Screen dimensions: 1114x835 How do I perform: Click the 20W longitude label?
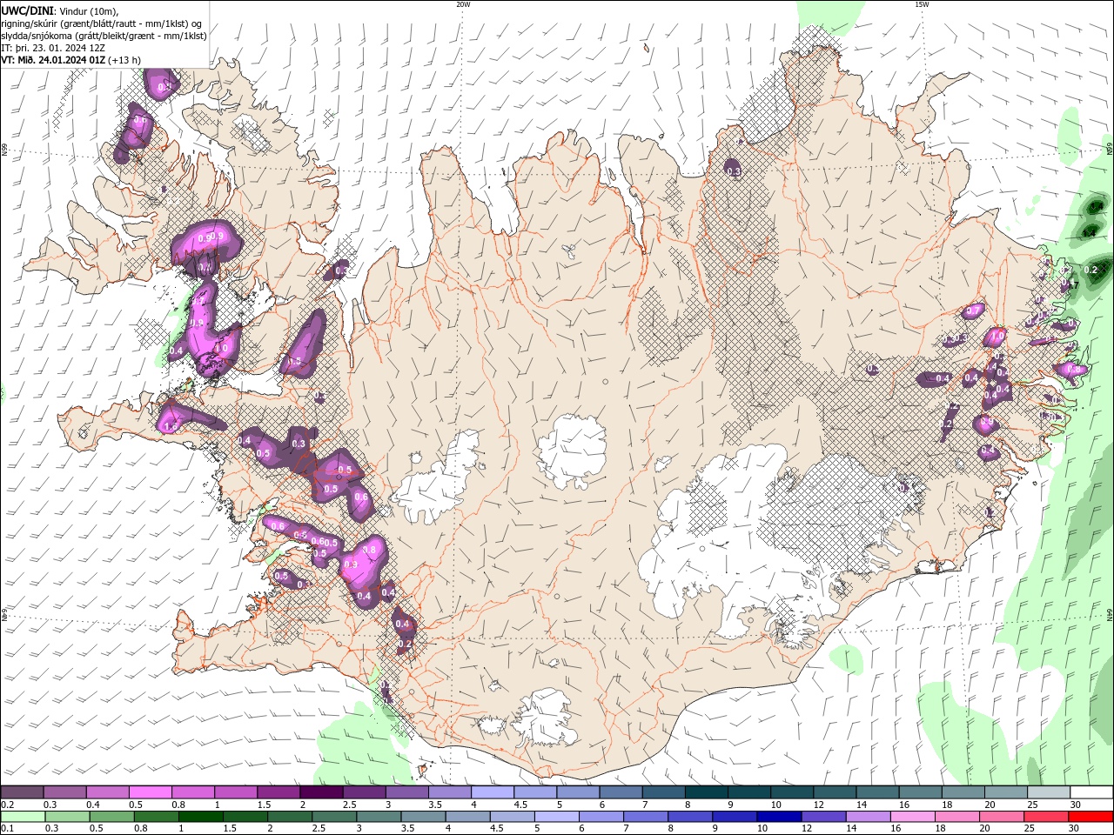pyautogui.click(x=463, y=4)
